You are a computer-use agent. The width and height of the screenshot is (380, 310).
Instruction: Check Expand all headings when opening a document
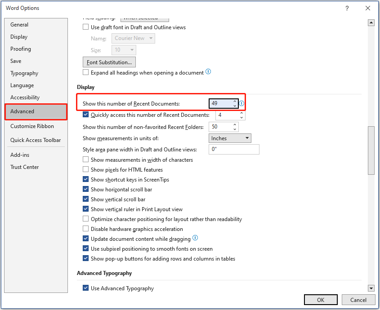[85, 72]
